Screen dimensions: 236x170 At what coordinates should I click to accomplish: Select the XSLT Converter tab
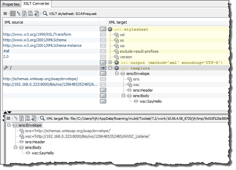(37, 4)
